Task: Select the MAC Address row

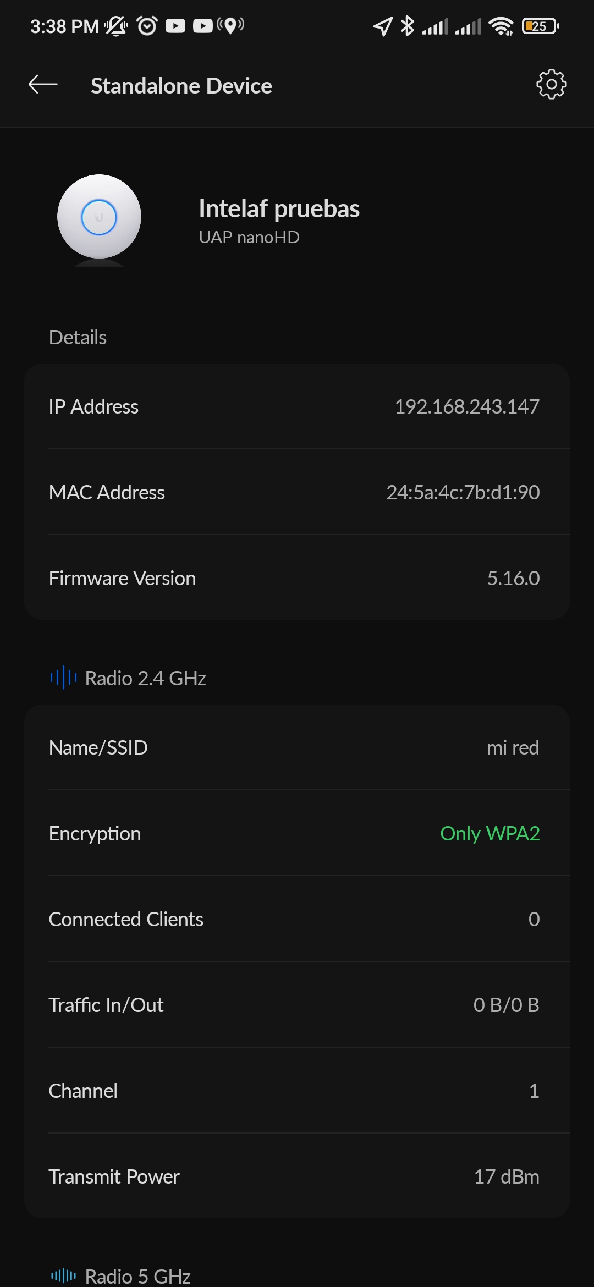Action: [x=297, y=492]
